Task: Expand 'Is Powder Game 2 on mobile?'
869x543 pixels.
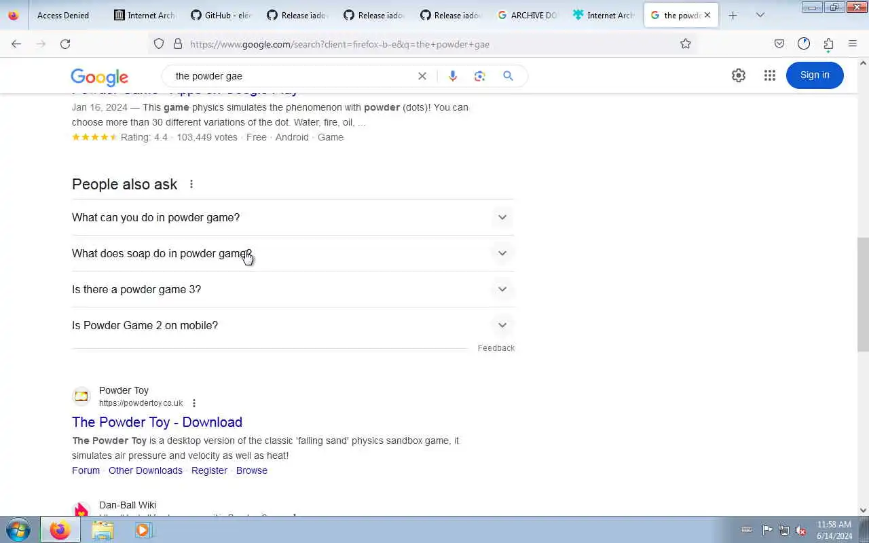Action: 293,325
